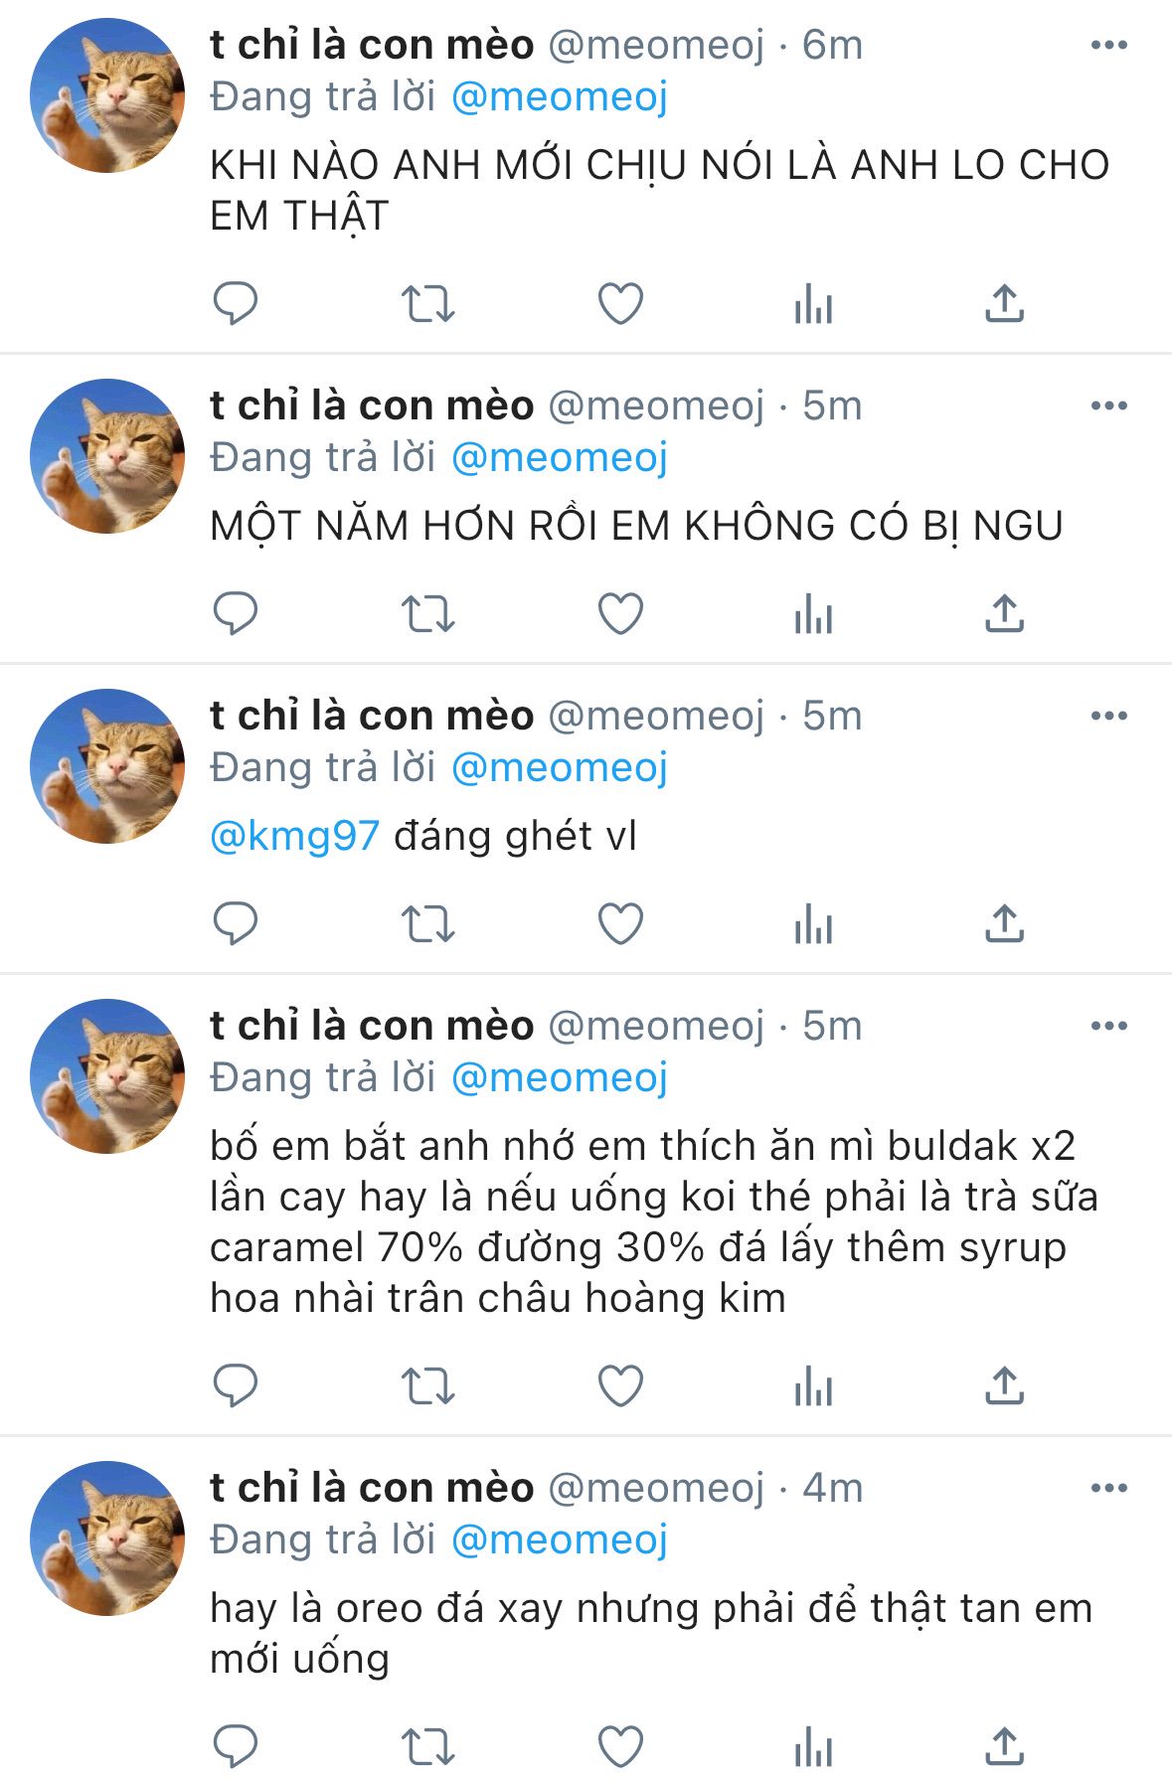Retweet the buldak noodles tweet

(427, 1385)
